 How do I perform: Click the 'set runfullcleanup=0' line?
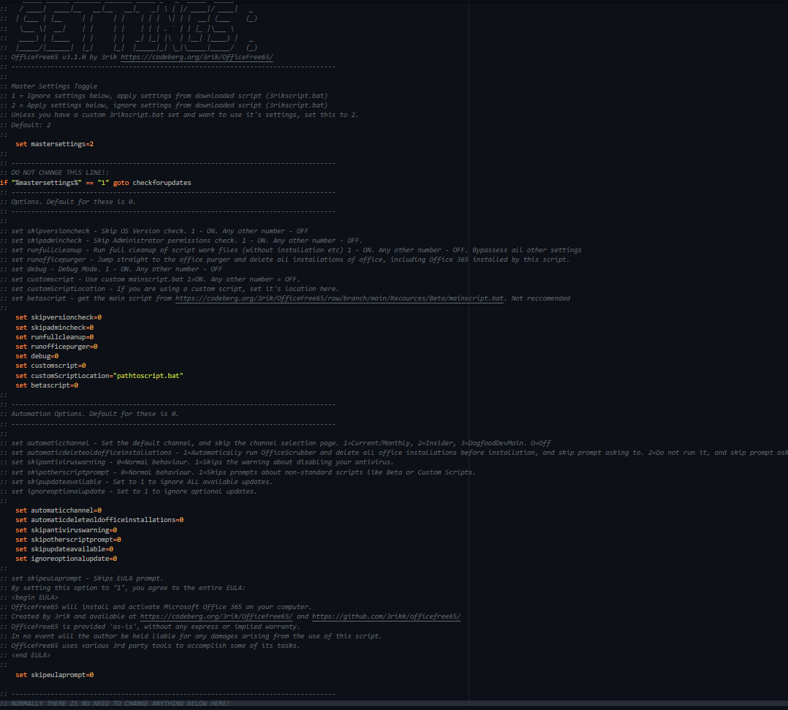tap(54, 337)
